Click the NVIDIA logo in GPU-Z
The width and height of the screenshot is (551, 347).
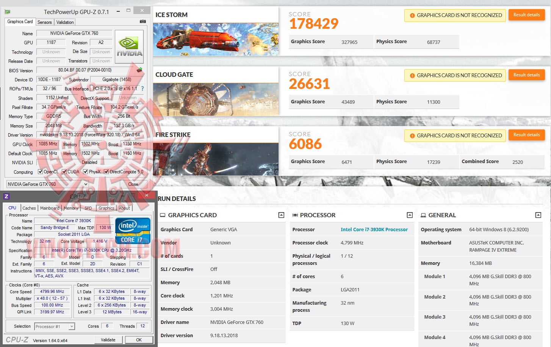pyautogui.click(x=130, y=47)
